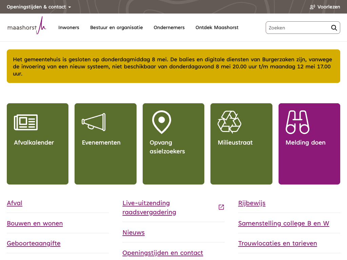This screenshot has height=260, width=347.
Task: Click into the Zoeken search field
Action: (298, 28)
